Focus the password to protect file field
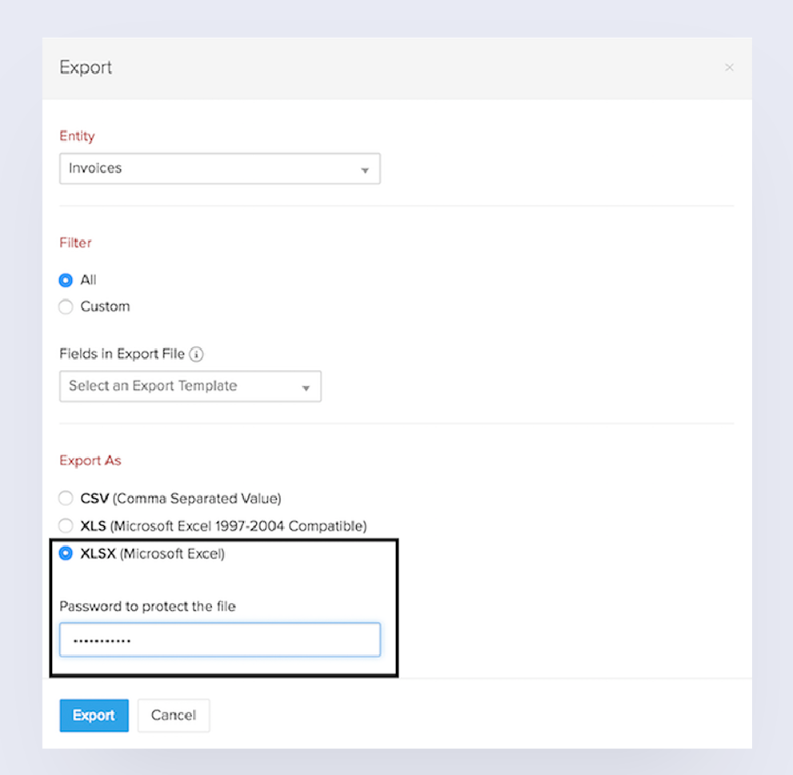The width and height of the screenshot is (793, 775). (219, 640)
